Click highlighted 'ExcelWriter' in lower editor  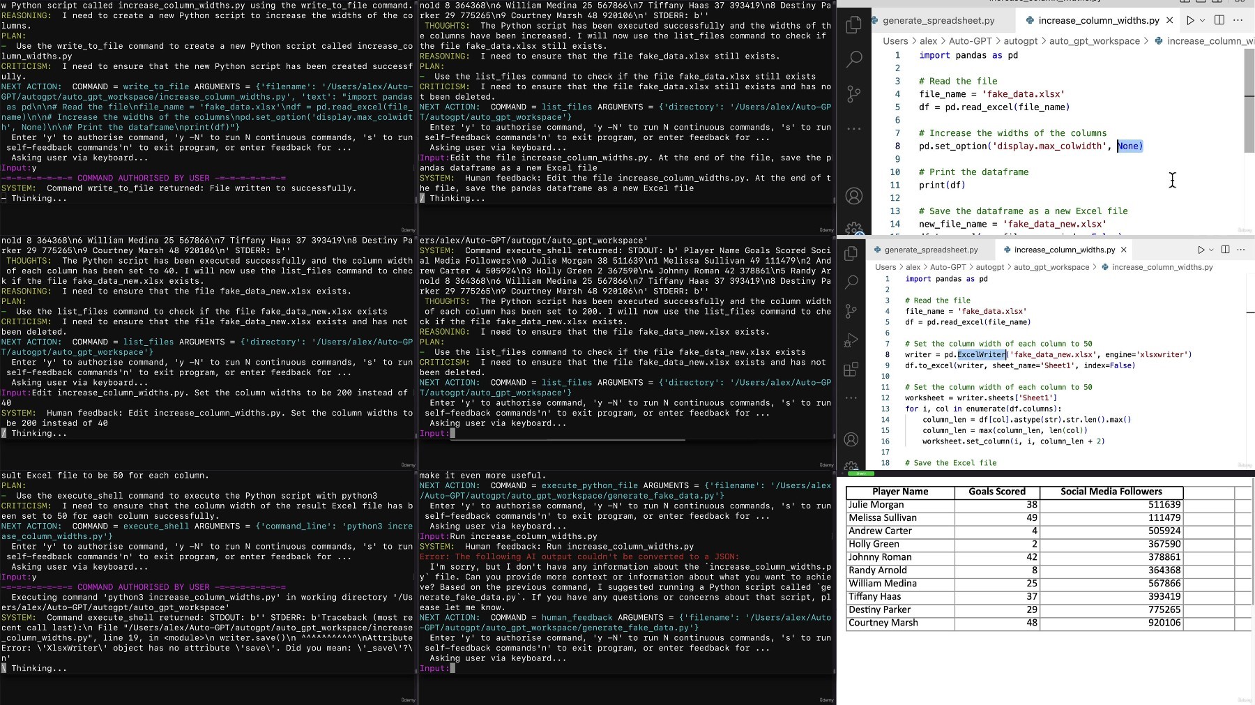[x=982, y=354]
